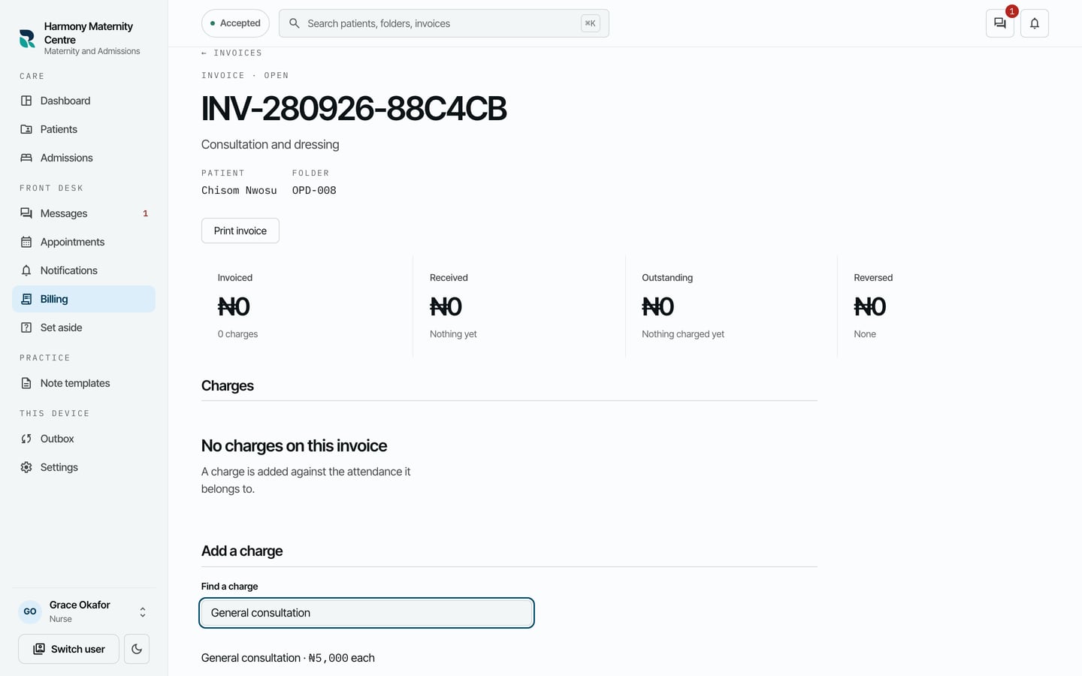Click the folder value OPD-008
This screenshot has width=1082, height=676.
pos(314,191)
